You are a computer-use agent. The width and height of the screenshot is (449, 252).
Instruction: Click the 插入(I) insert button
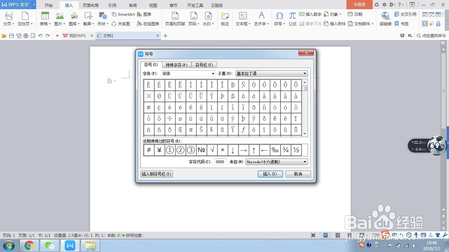coord(270,174)
